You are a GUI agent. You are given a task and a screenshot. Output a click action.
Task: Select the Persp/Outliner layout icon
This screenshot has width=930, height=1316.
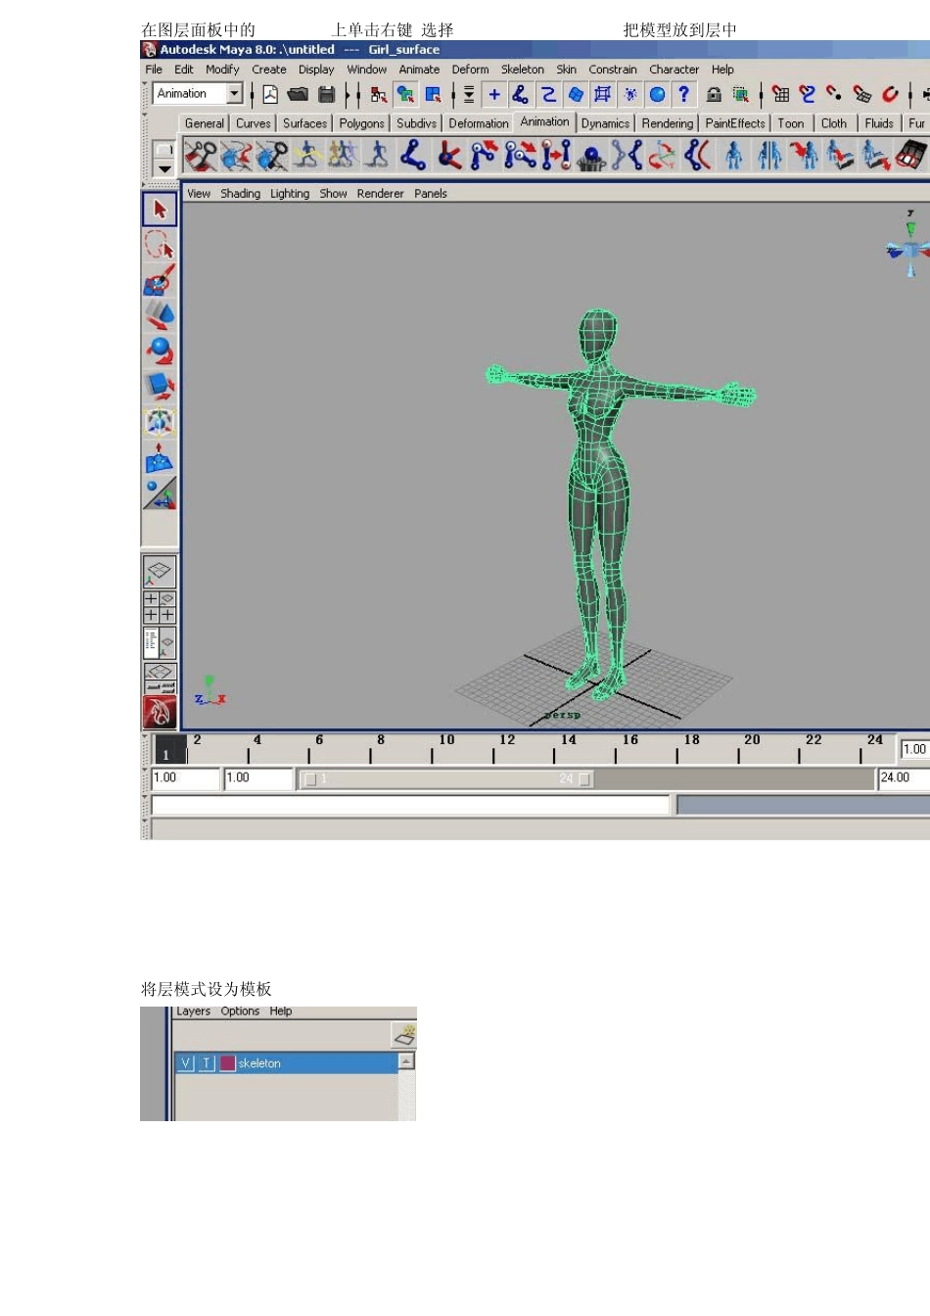click(160, 642)
